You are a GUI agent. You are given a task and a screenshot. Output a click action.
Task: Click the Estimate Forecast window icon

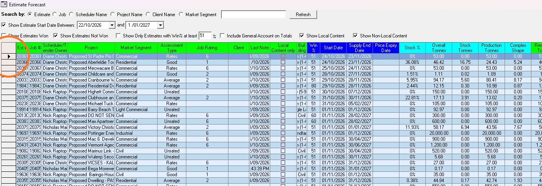click(4, 4)
